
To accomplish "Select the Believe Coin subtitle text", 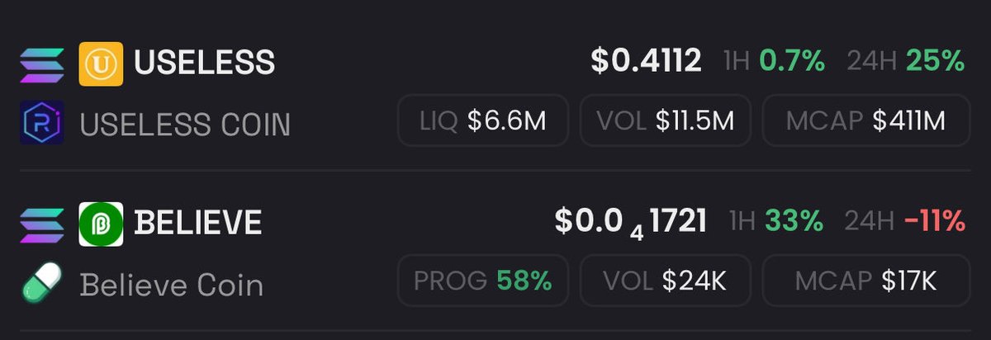I will pyautogui.click(x=172, y=286).
